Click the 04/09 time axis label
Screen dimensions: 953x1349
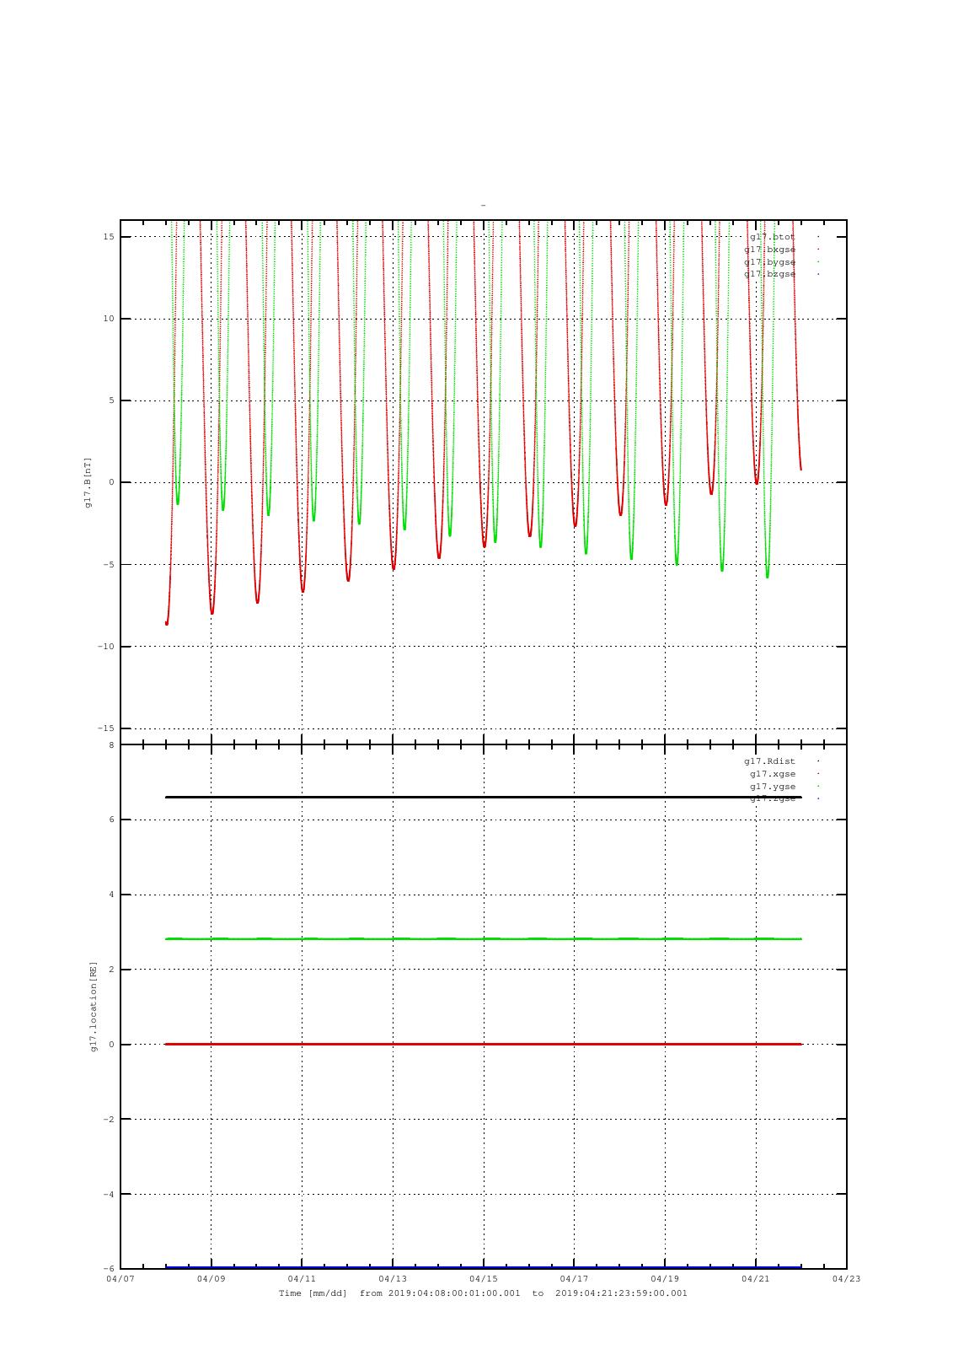(x=211, y=1279)
